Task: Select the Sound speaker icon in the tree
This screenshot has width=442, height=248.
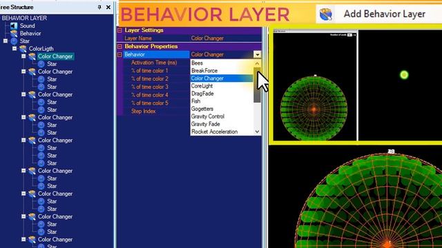Action: (x=14, y=26)
